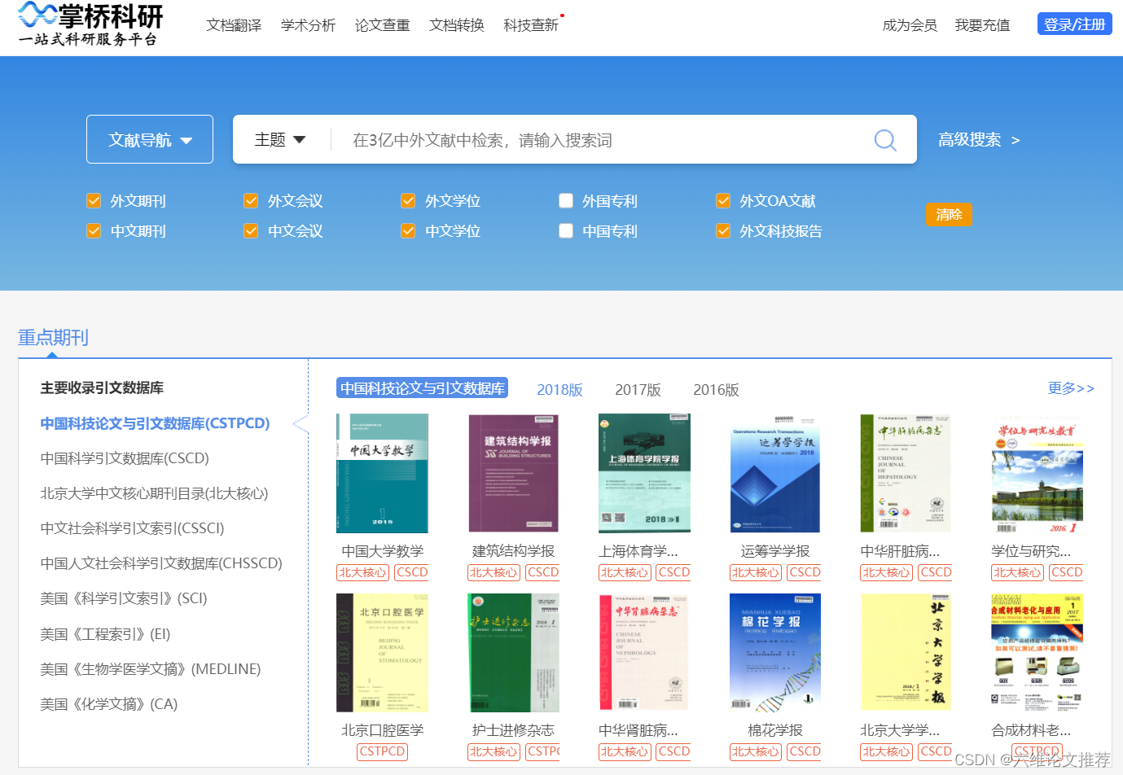1123x775 pixels.
Task: Open the 运筹学学报 journal cover
Action: [x=774, y=473]
